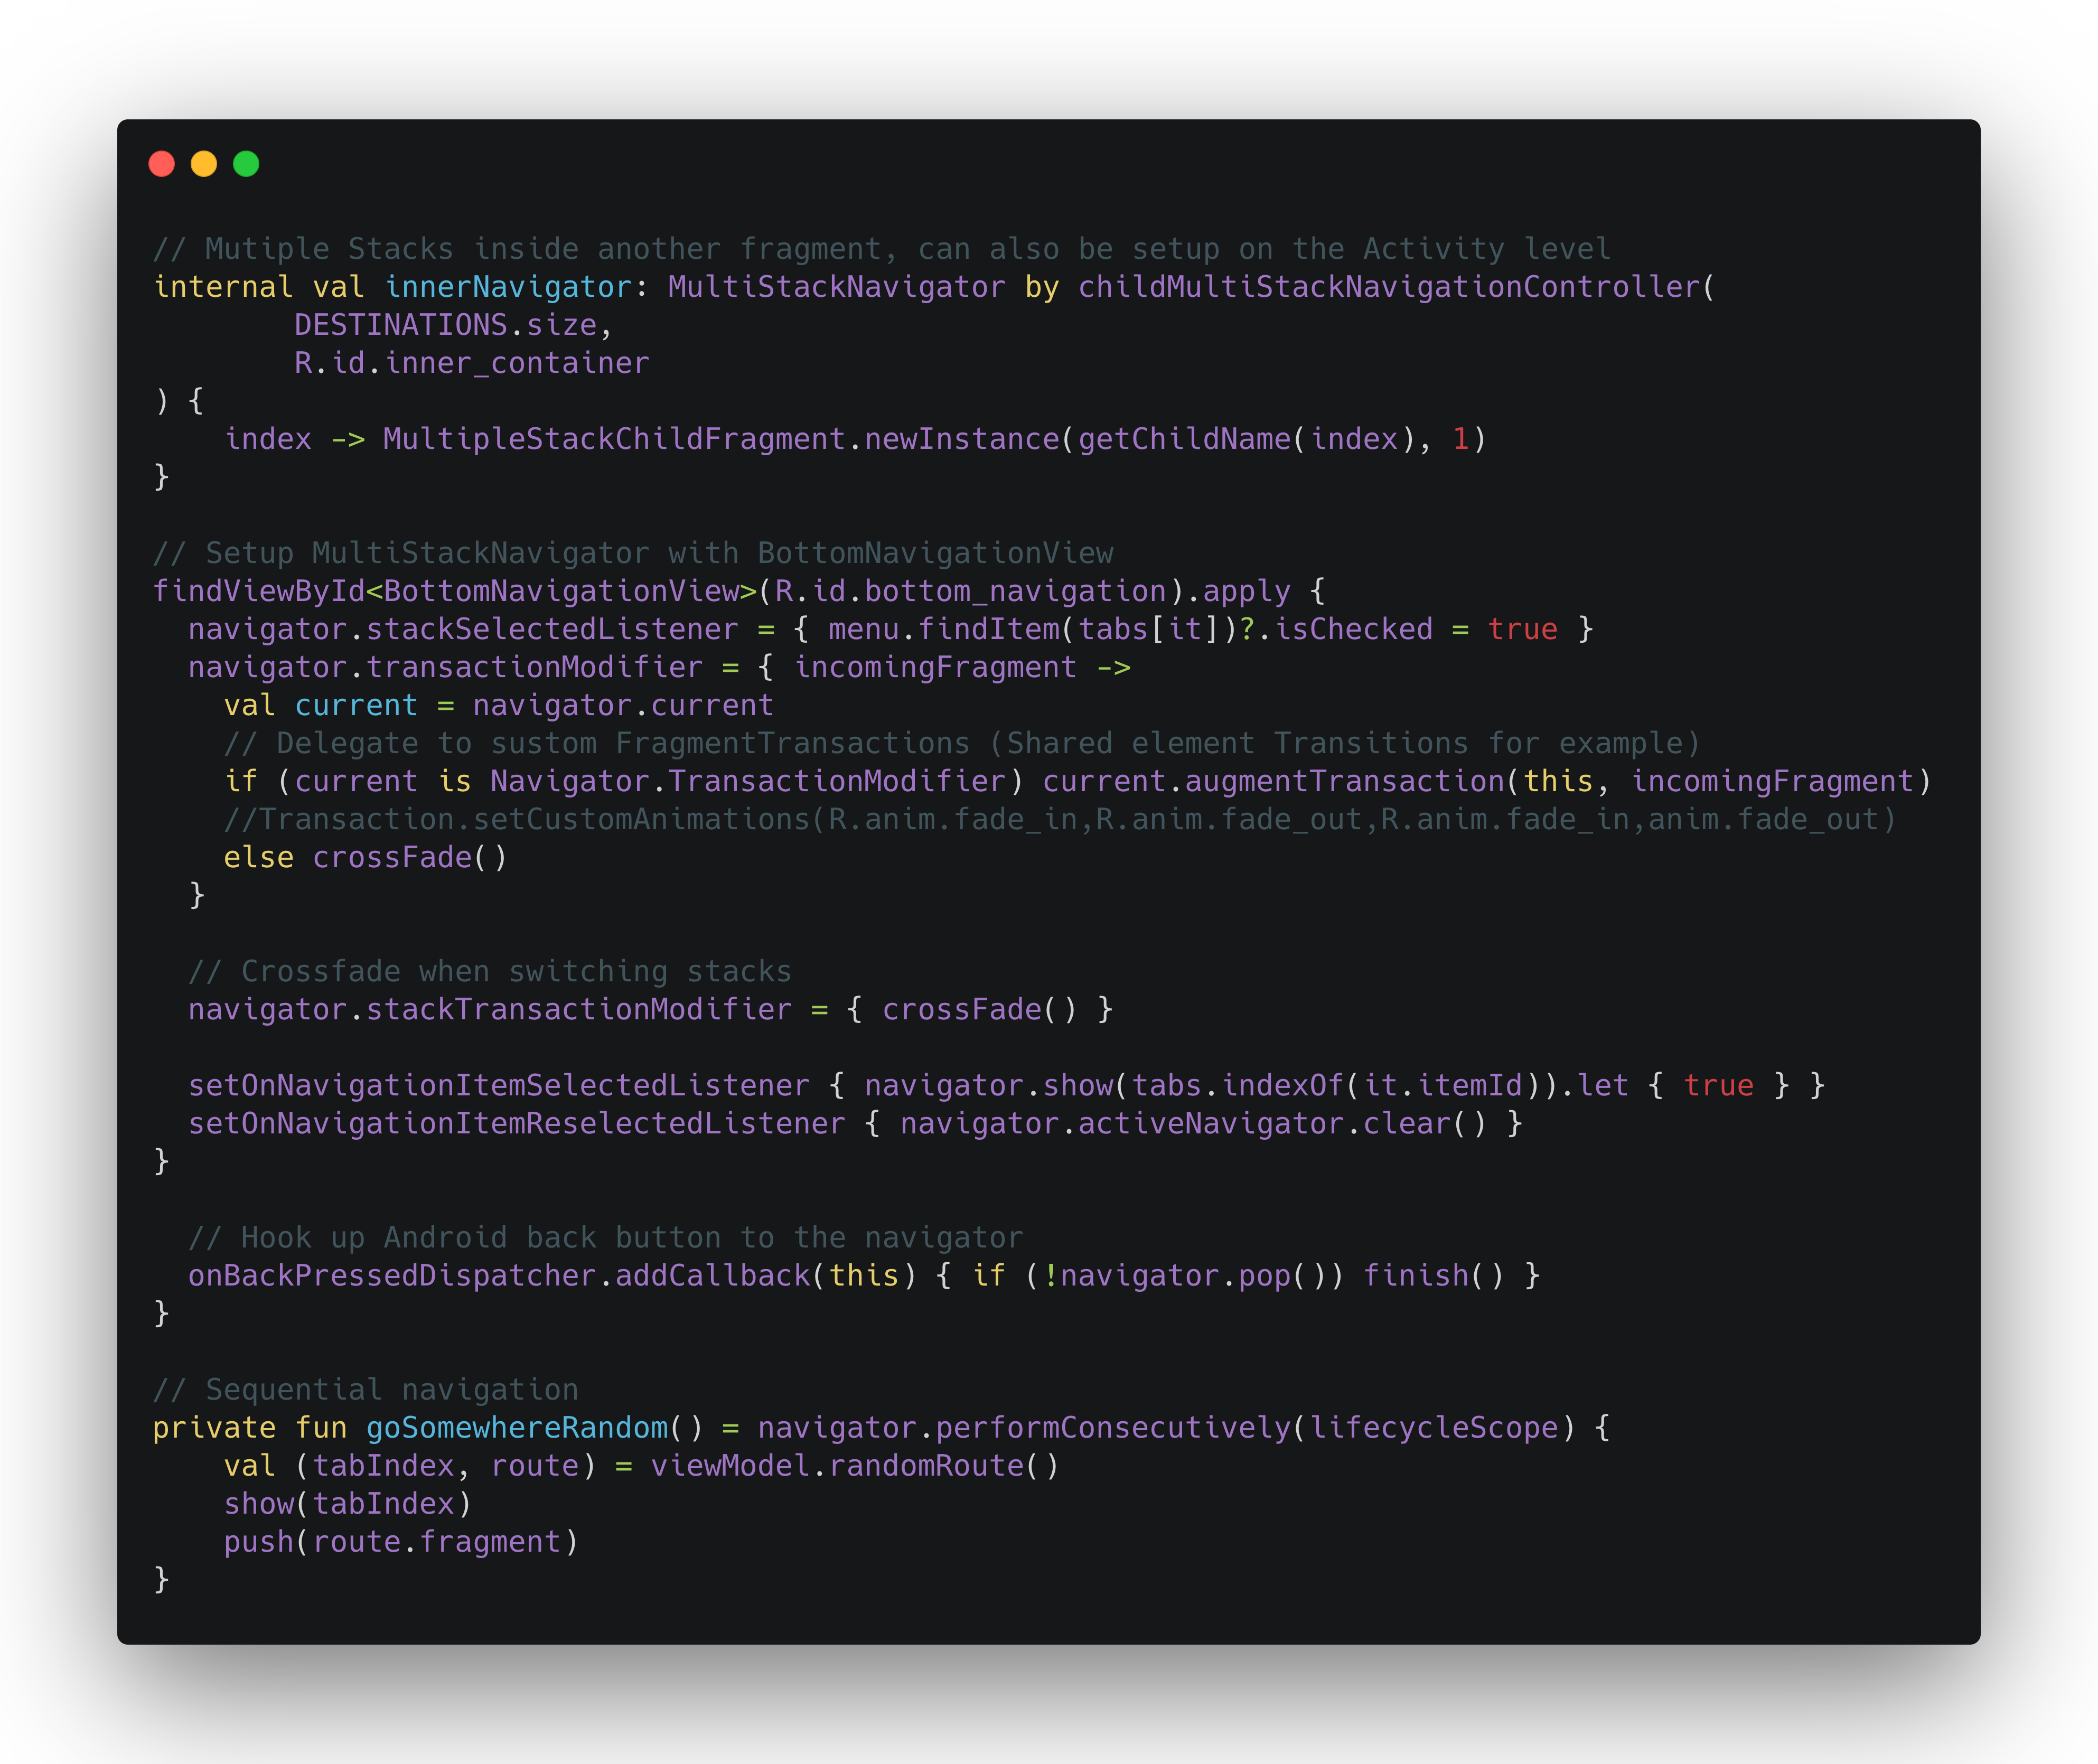Image resolution: width=2098 pixels, height=1764 pixels.
Task: Click the performConsecutively method call
Action: 1113,1427
